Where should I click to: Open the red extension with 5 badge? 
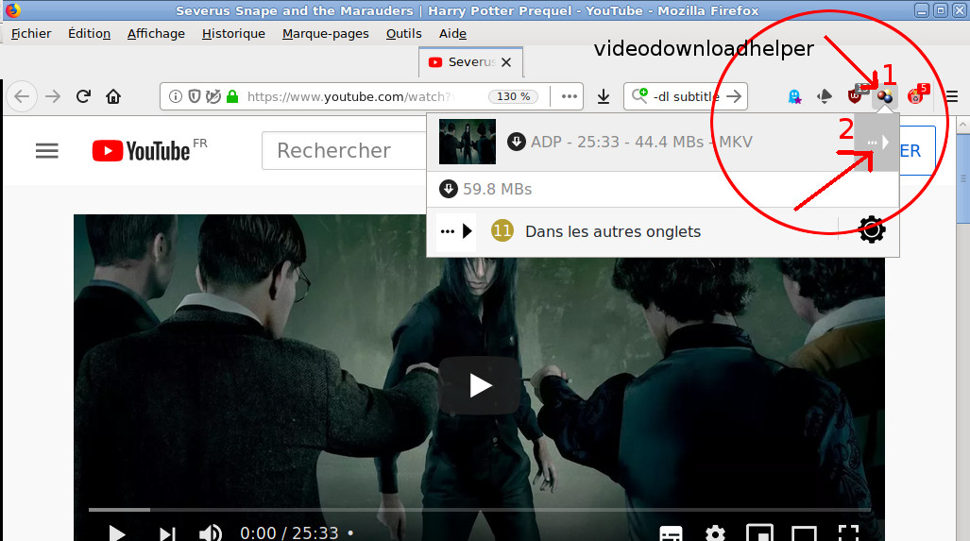[x=915, y=96]
